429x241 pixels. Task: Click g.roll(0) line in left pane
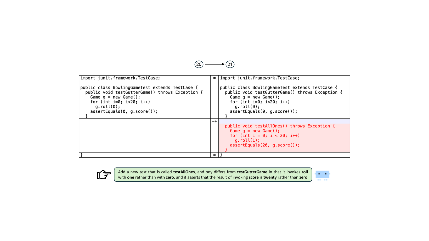pos(108,107)
